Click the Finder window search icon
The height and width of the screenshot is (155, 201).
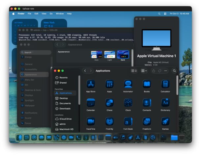tap(174, 71)
